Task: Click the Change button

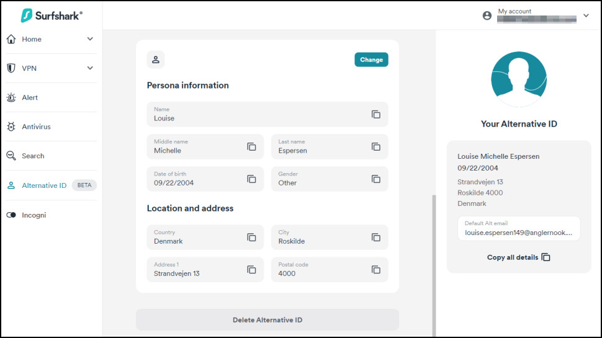Action: tap(371, 60)
